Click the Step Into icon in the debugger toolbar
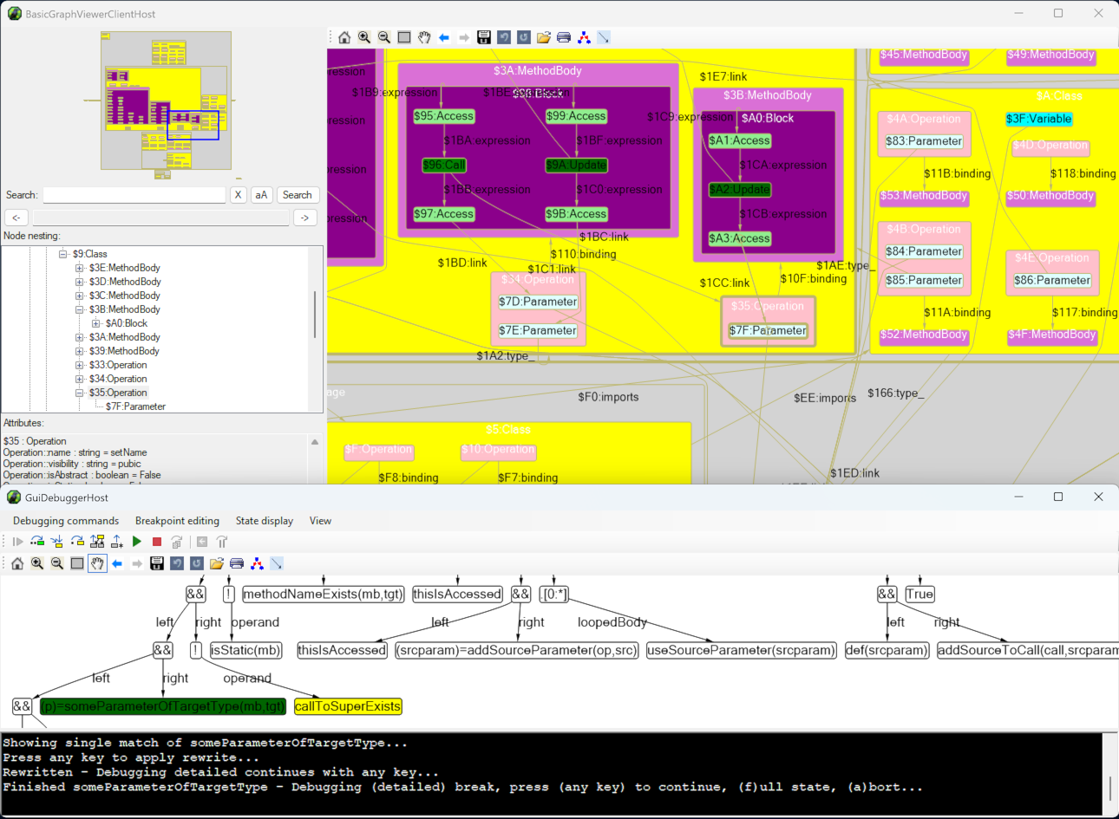This screenshot has height=819, width=1119. click(x=57, y=542)
